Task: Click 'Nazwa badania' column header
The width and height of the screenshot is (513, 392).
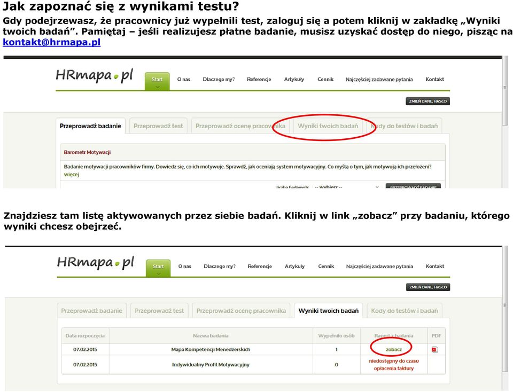Action: pyautogui.click(x=211, y=336)
